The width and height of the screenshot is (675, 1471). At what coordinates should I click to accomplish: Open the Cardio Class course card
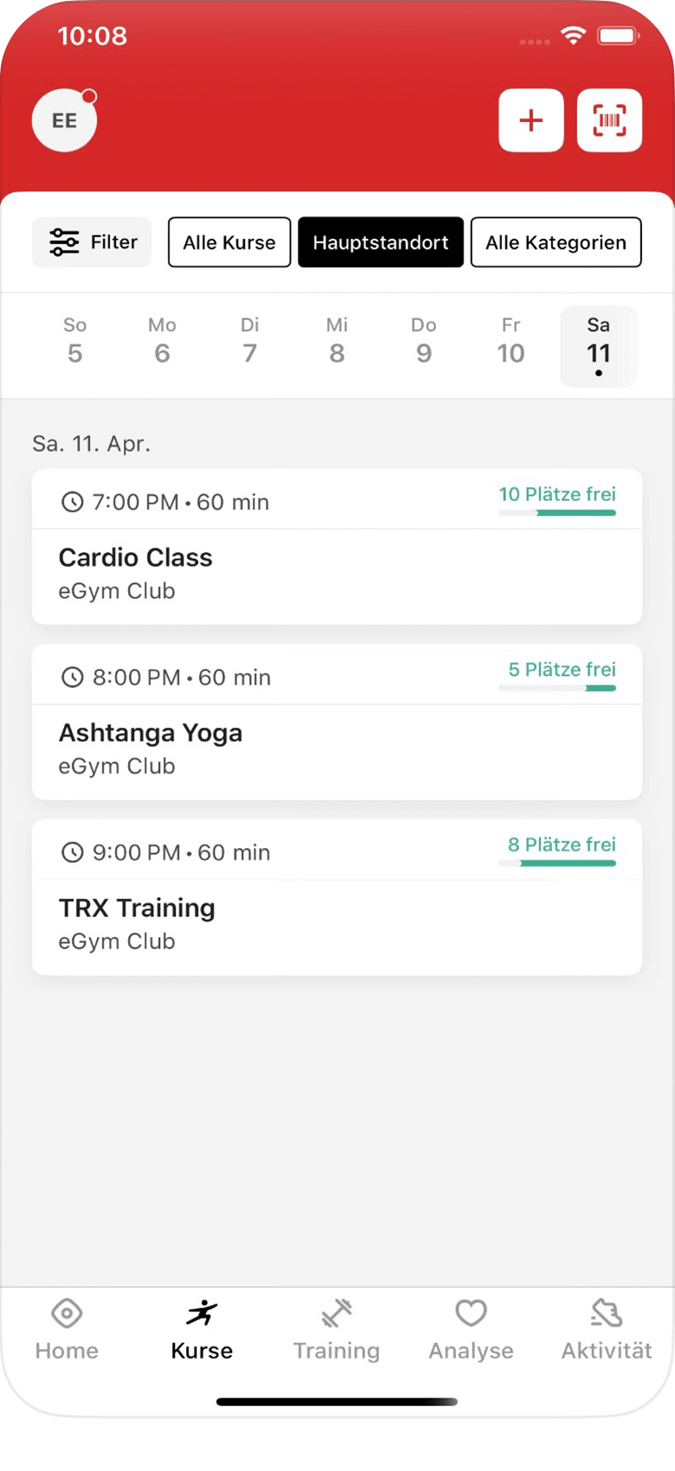337,573
